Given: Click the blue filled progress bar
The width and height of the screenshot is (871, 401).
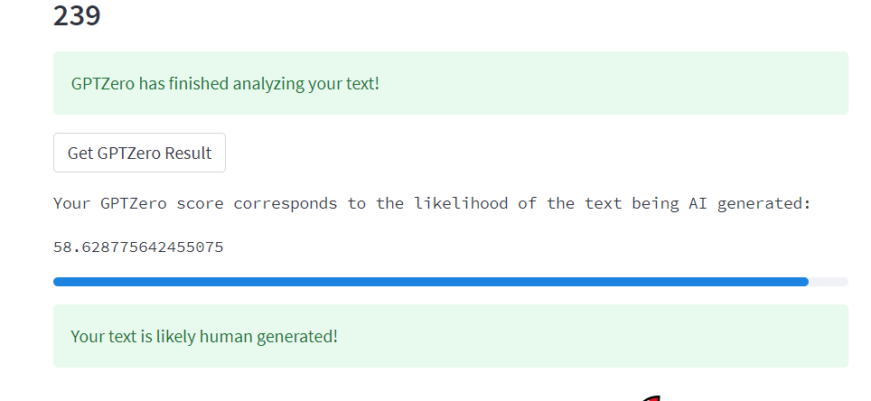Looking at the screenshot, I should [430, 282].
